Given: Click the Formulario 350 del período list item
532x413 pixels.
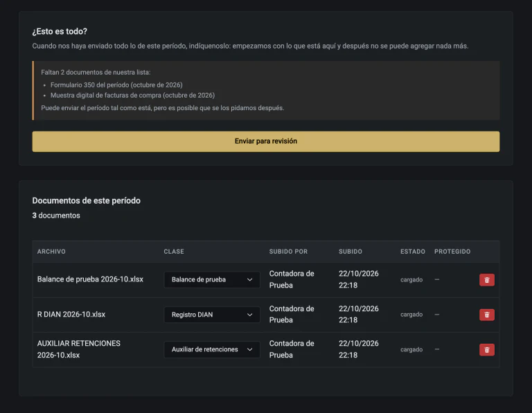Looking at the screenshot, I should (x=116, y=85).
